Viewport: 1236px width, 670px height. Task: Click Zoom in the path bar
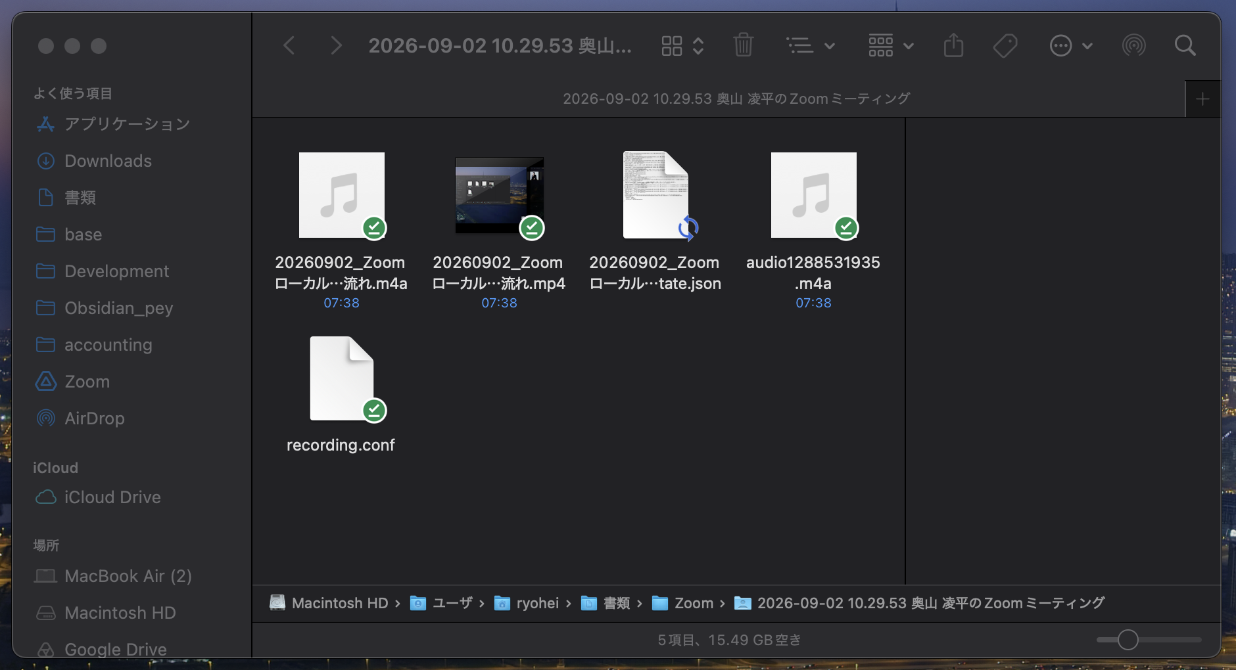(682, 603)
